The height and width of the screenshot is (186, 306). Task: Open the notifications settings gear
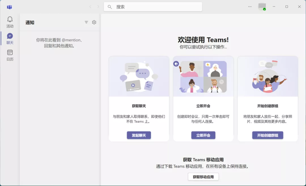point(94,22)
